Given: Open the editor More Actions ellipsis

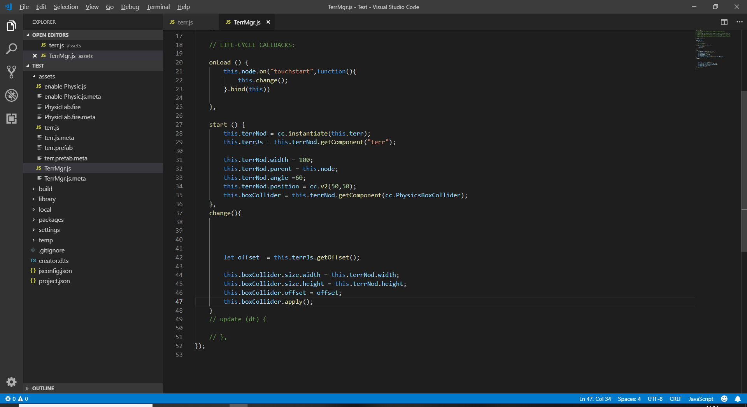Looking at the screenshot, I should 739,22.
